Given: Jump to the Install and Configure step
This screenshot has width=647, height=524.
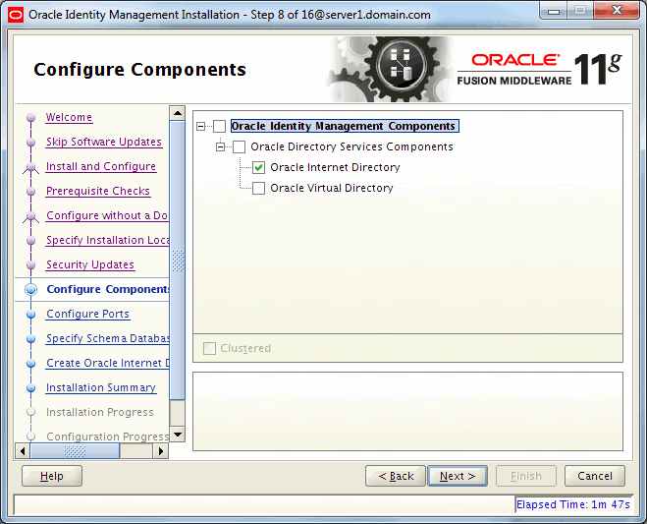Looking at the screenshot, I should 101,166.
